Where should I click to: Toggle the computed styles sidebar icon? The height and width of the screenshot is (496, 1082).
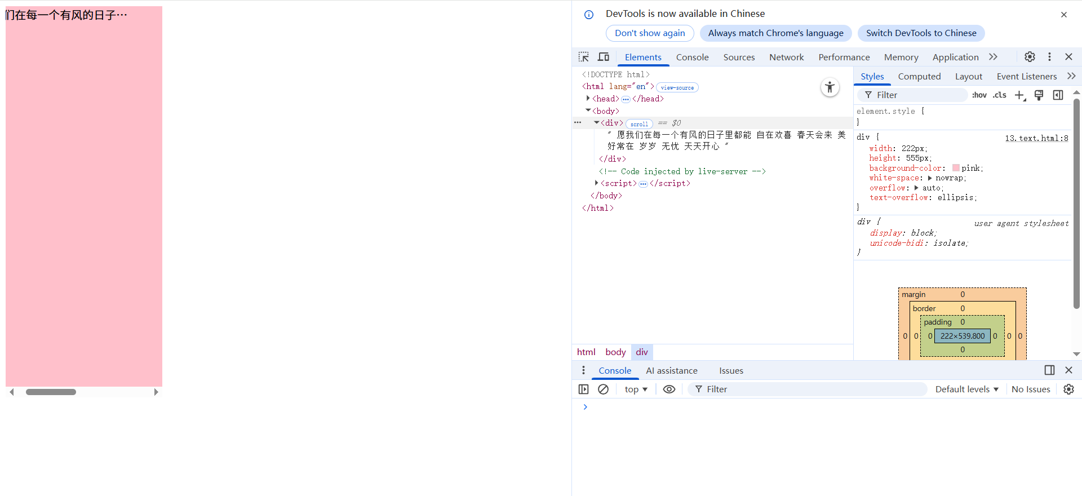(x=1058, y=95)
